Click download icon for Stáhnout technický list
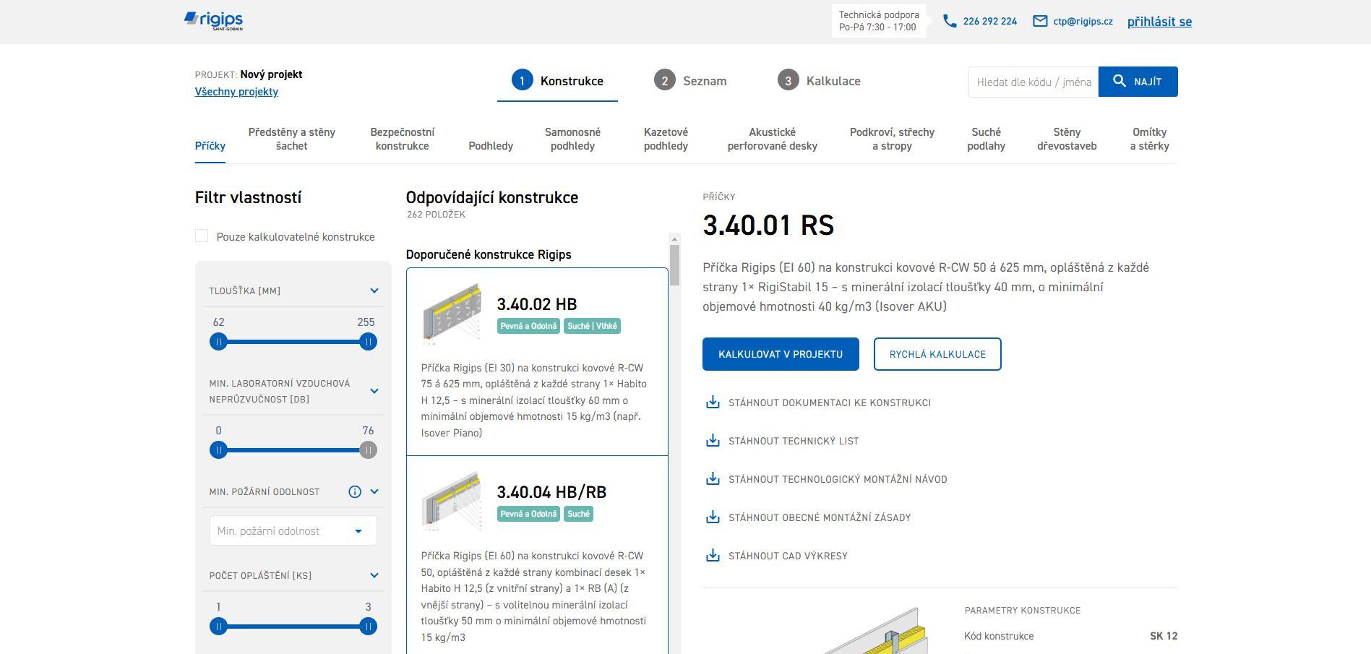The height and width of the screenshot is (654, 1371). 713,441
